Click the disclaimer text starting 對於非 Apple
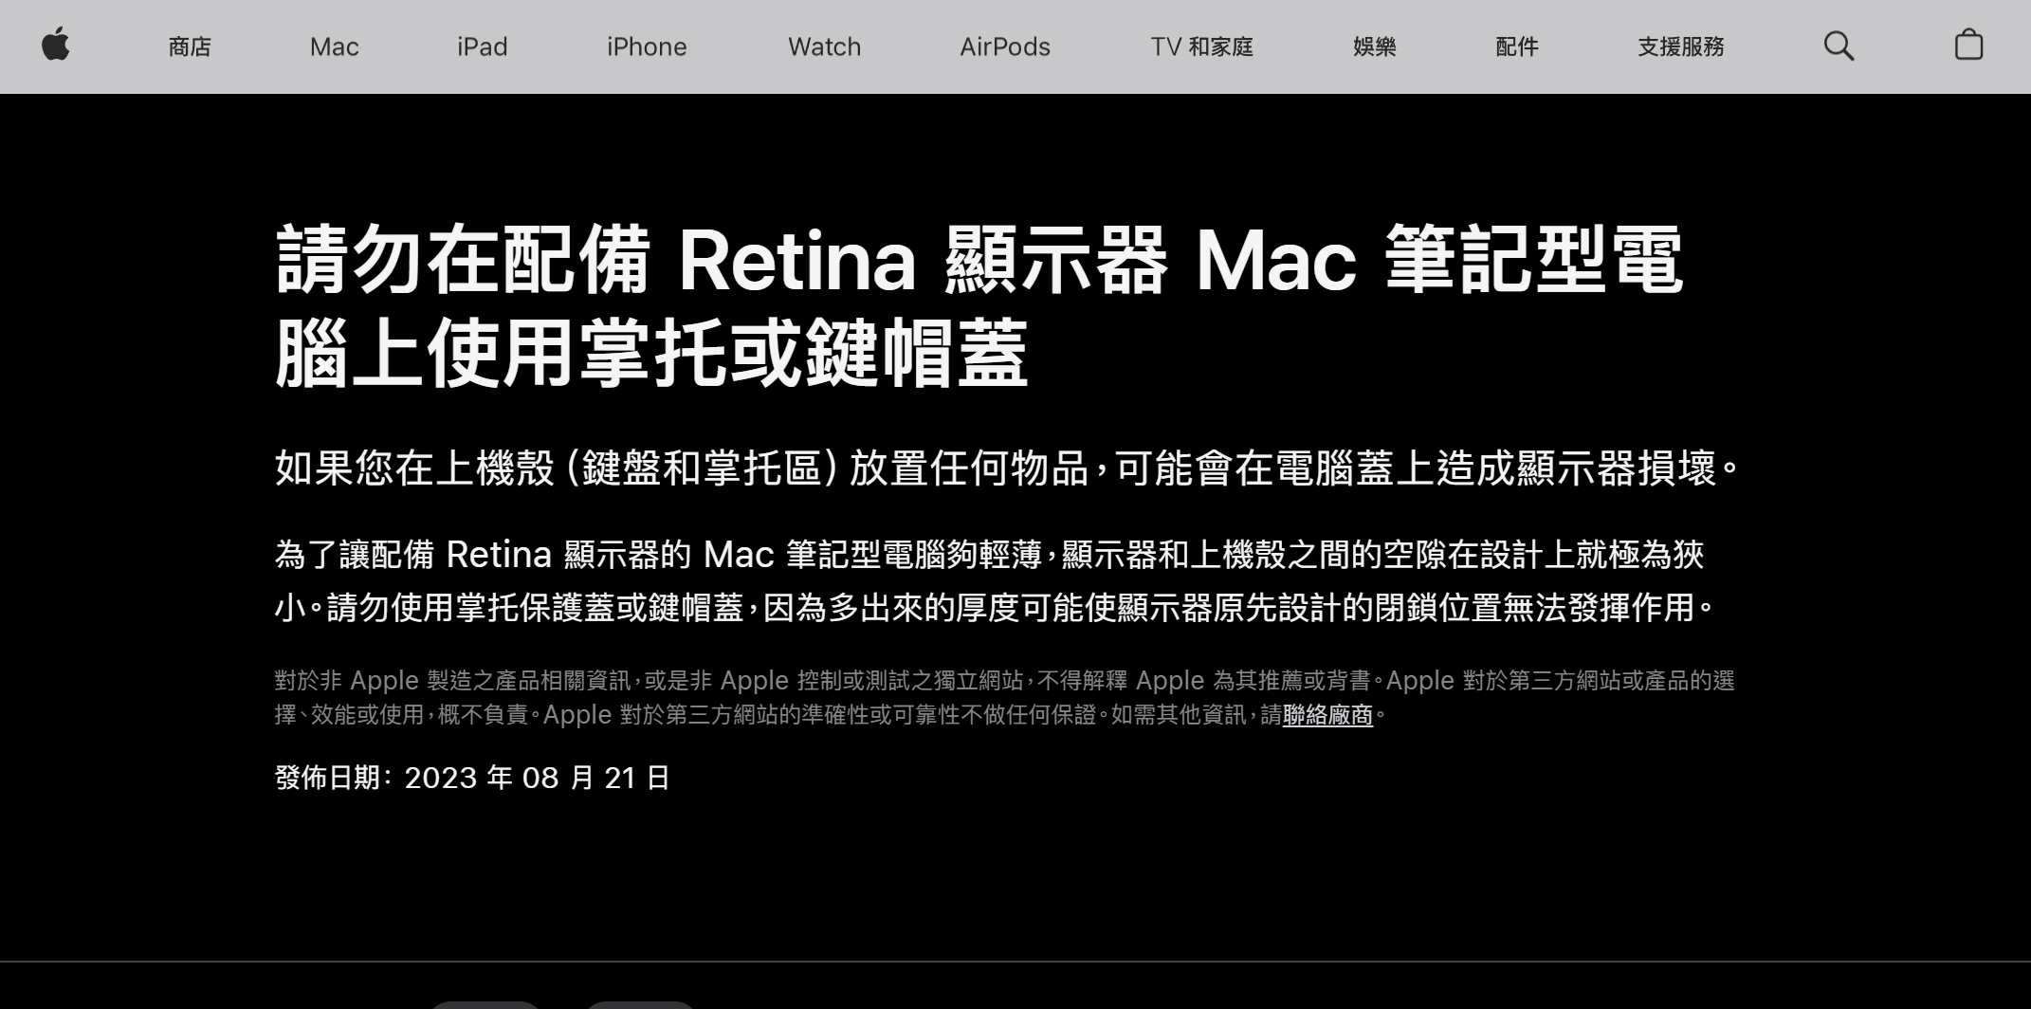The height and width of the screenshot is (1009, 2031). (1005, 697)
